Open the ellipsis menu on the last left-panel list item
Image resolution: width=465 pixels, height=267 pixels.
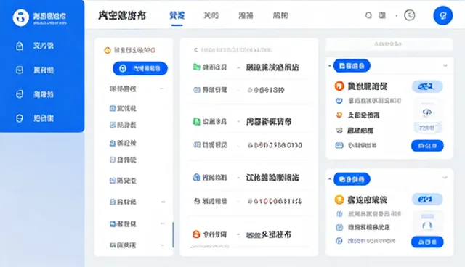click(163, 245)
